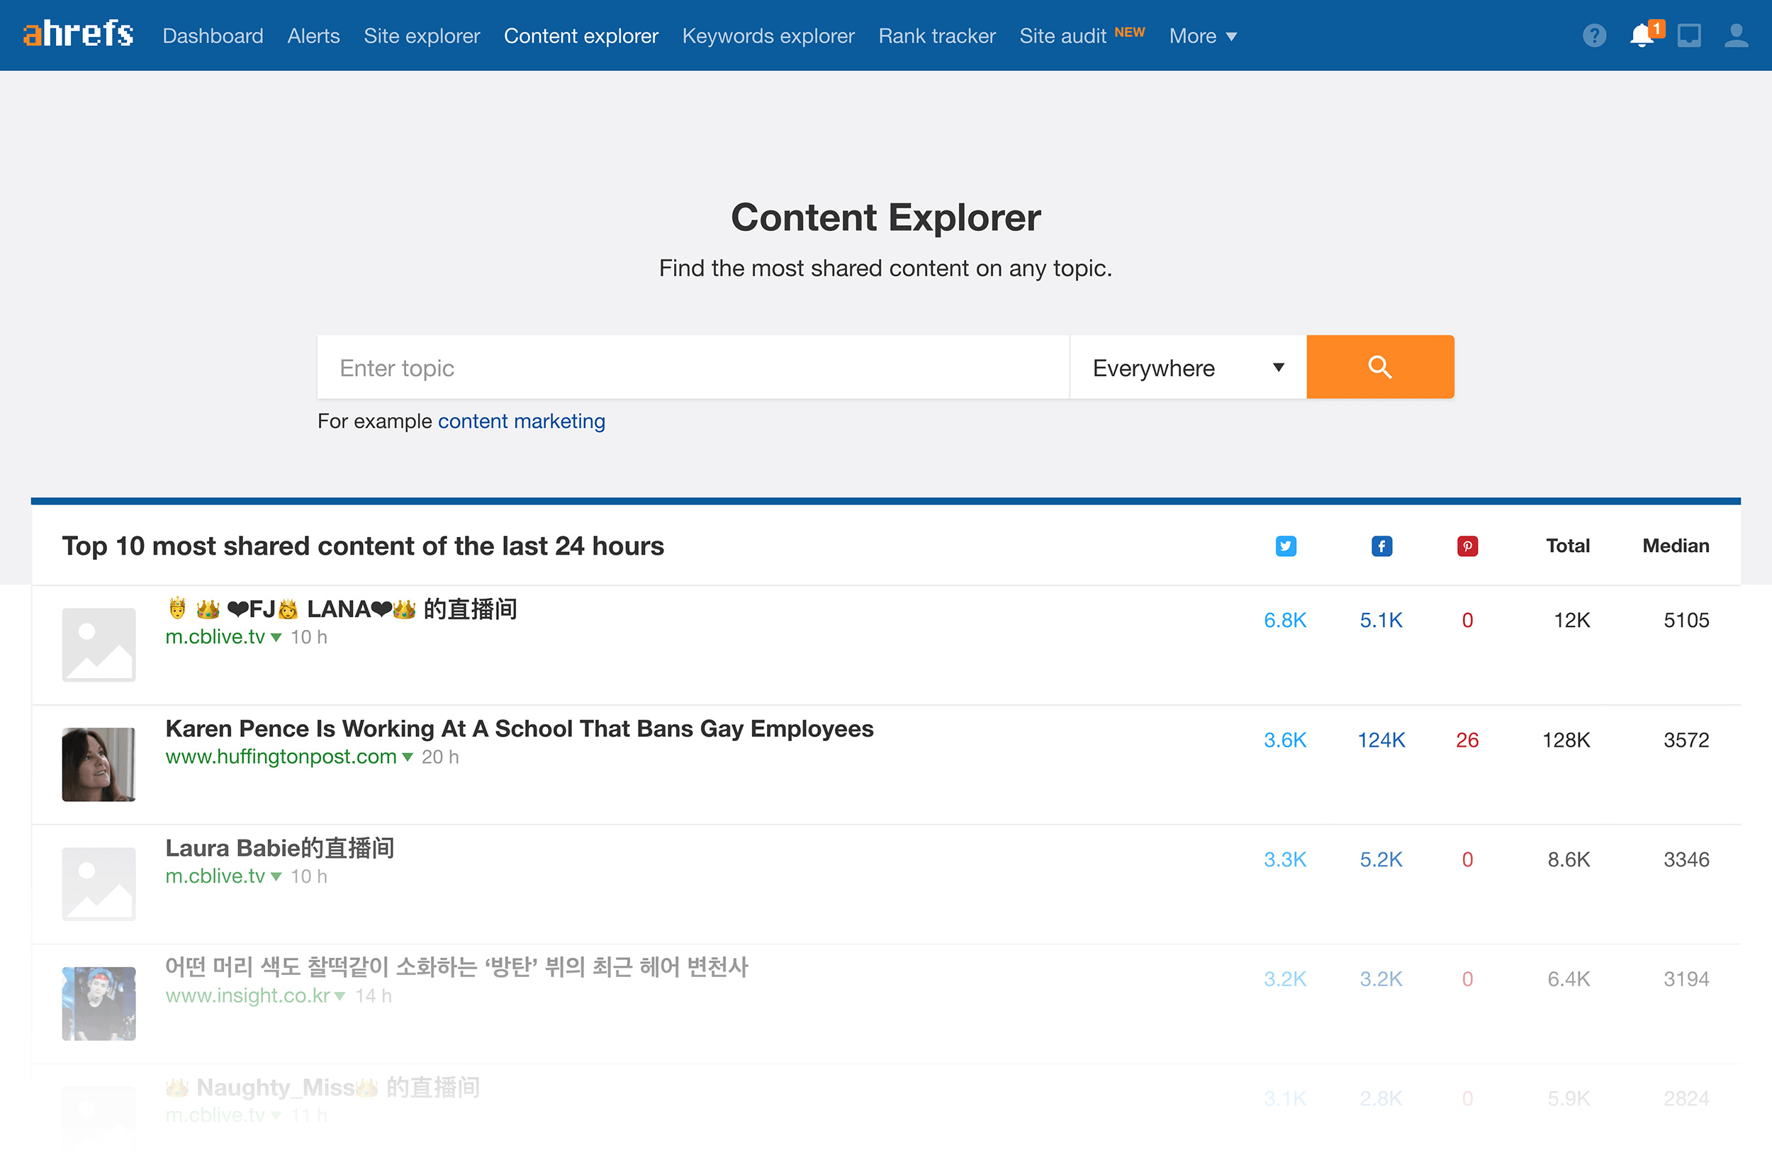The width and height of the screenshot is (1772, 1152).
Task: Click the 12K total shares value
Action: [1571, 621]
